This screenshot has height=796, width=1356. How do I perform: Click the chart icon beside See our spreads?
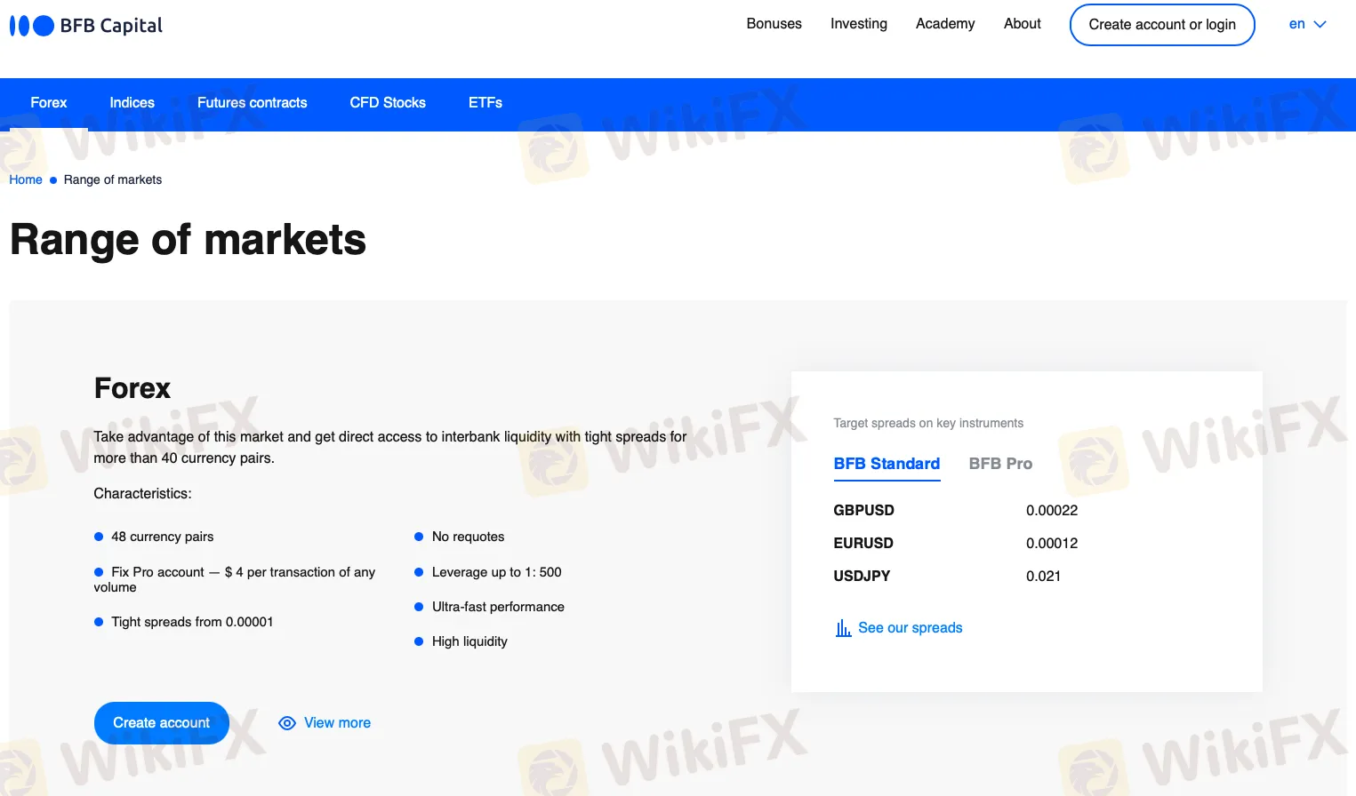(x=842, y=627)
